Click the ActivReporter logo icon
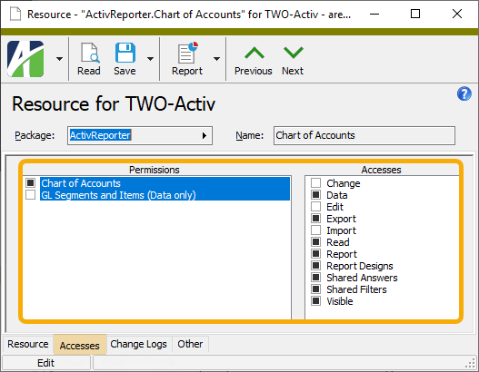 pos(25,59)
